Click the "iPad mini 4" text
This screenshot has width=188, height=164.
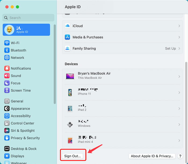pos(85,142)
